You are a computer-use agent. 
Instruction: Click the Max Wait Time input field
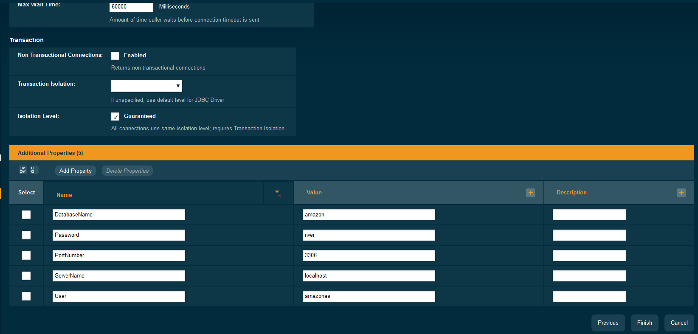pyautogui.click(x=131, y=7)
